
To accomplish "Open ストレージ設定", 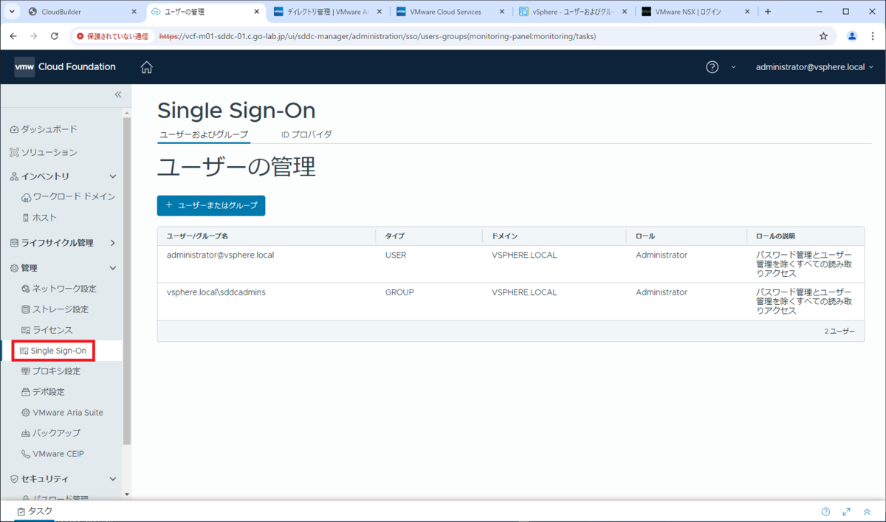I will (x=55, y=309).
